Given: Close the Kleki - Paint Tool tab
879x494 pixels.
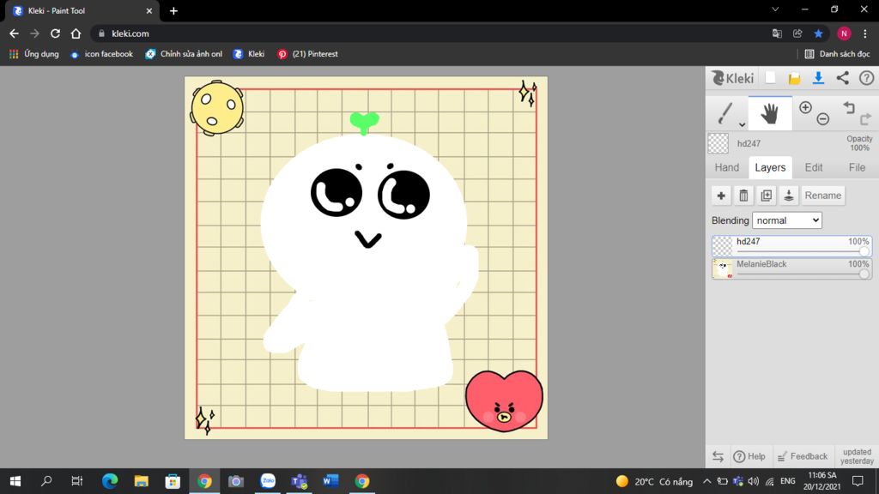Looking at the screenshot, I should (149, 10).
